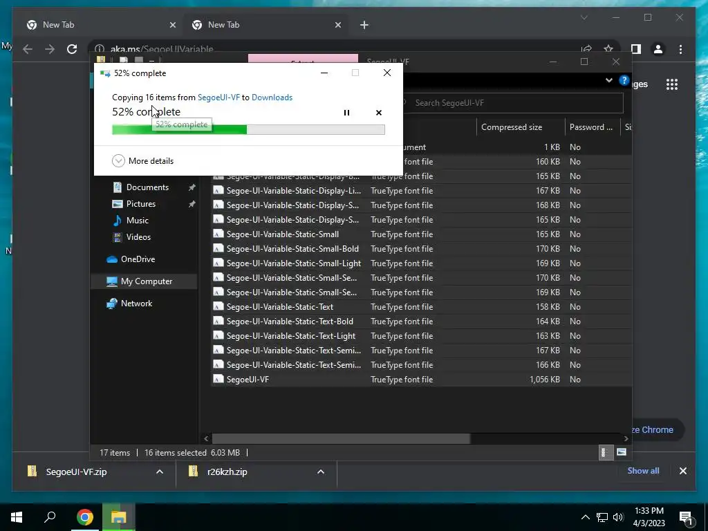Click Chrome icon on taskbar
The width and height of the screenshot is (708, 531).
click(85, 517)
